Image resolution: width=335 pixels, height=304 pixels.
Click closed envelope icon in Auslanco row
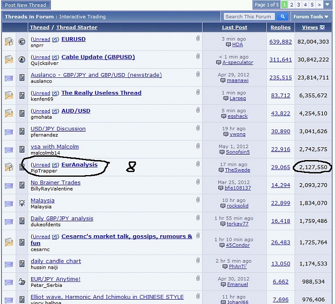coord(9,78)
